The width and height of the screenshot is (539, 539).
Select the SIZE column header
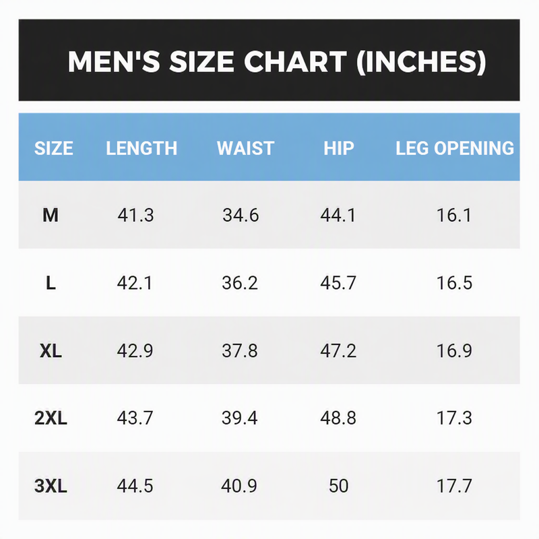[54, 148]
